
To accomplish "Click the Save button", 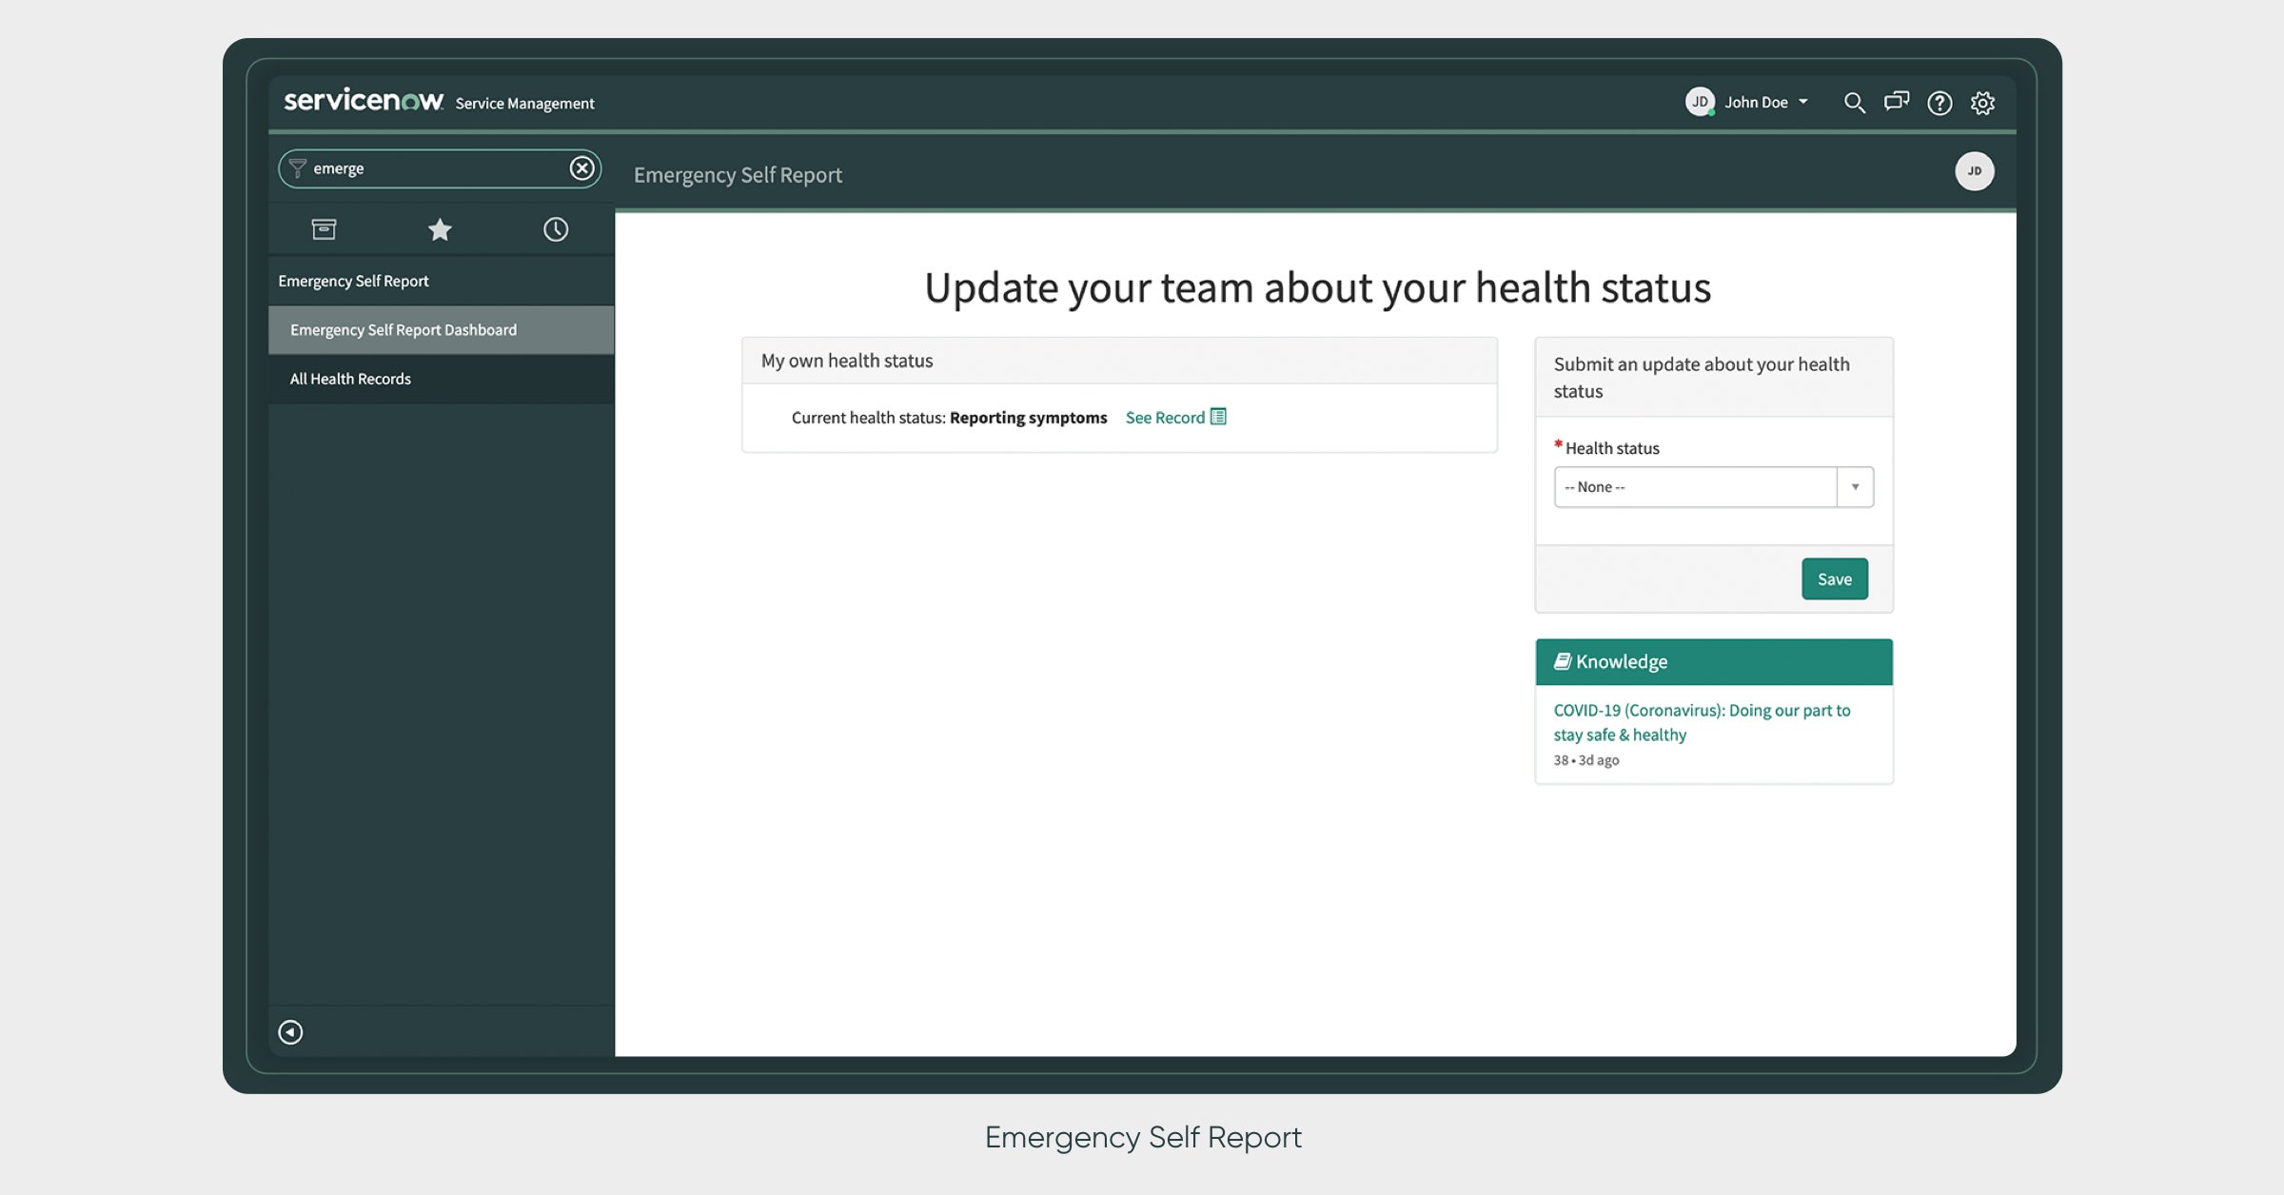I will pyautogui.click(x=1834, y=579).
